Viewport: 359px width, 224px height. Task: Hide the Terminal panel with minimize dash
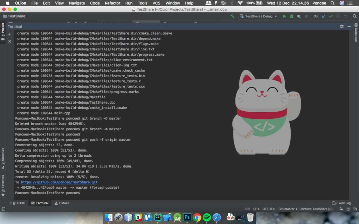click(349, 26)
